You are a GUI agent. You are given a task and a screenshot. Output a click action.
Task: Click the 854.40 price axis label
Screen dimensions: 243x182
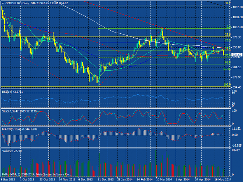pos(237,87)
